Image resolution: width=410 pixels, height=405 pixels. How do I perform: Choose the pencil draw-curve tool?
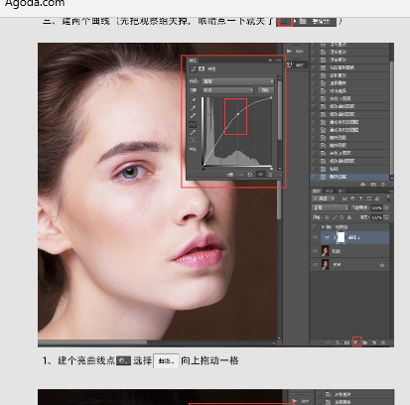194,132
